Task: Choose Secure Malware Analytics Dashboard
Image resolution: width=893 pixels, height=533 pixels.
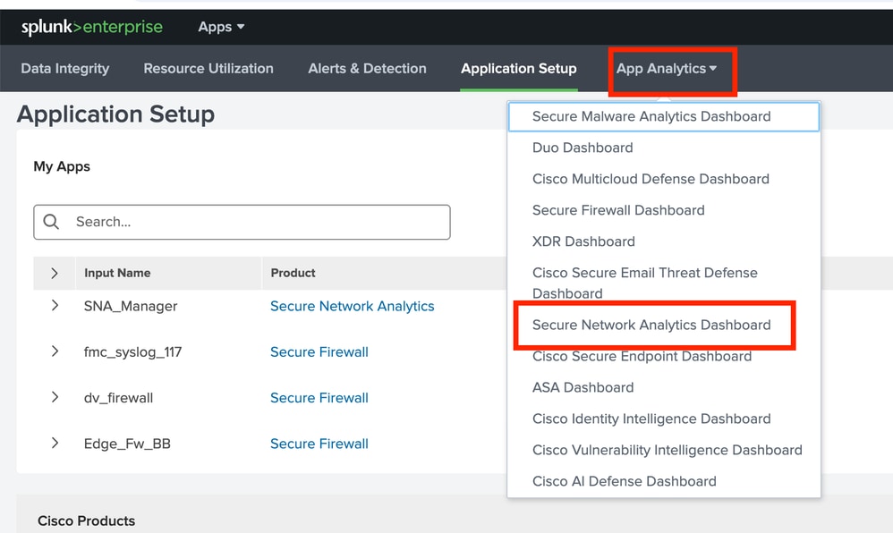Action: (663, 116)
